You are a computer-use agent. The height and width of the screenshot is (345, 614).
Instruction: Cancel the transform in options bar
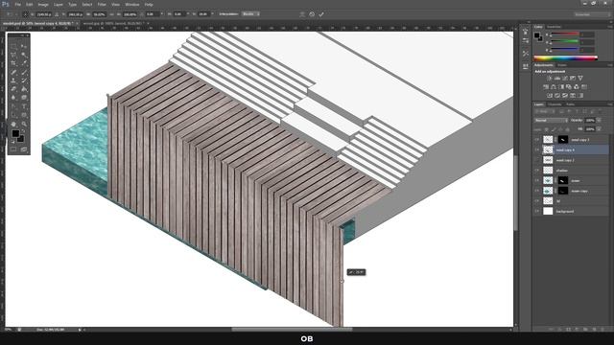click(x=312, y=14)
